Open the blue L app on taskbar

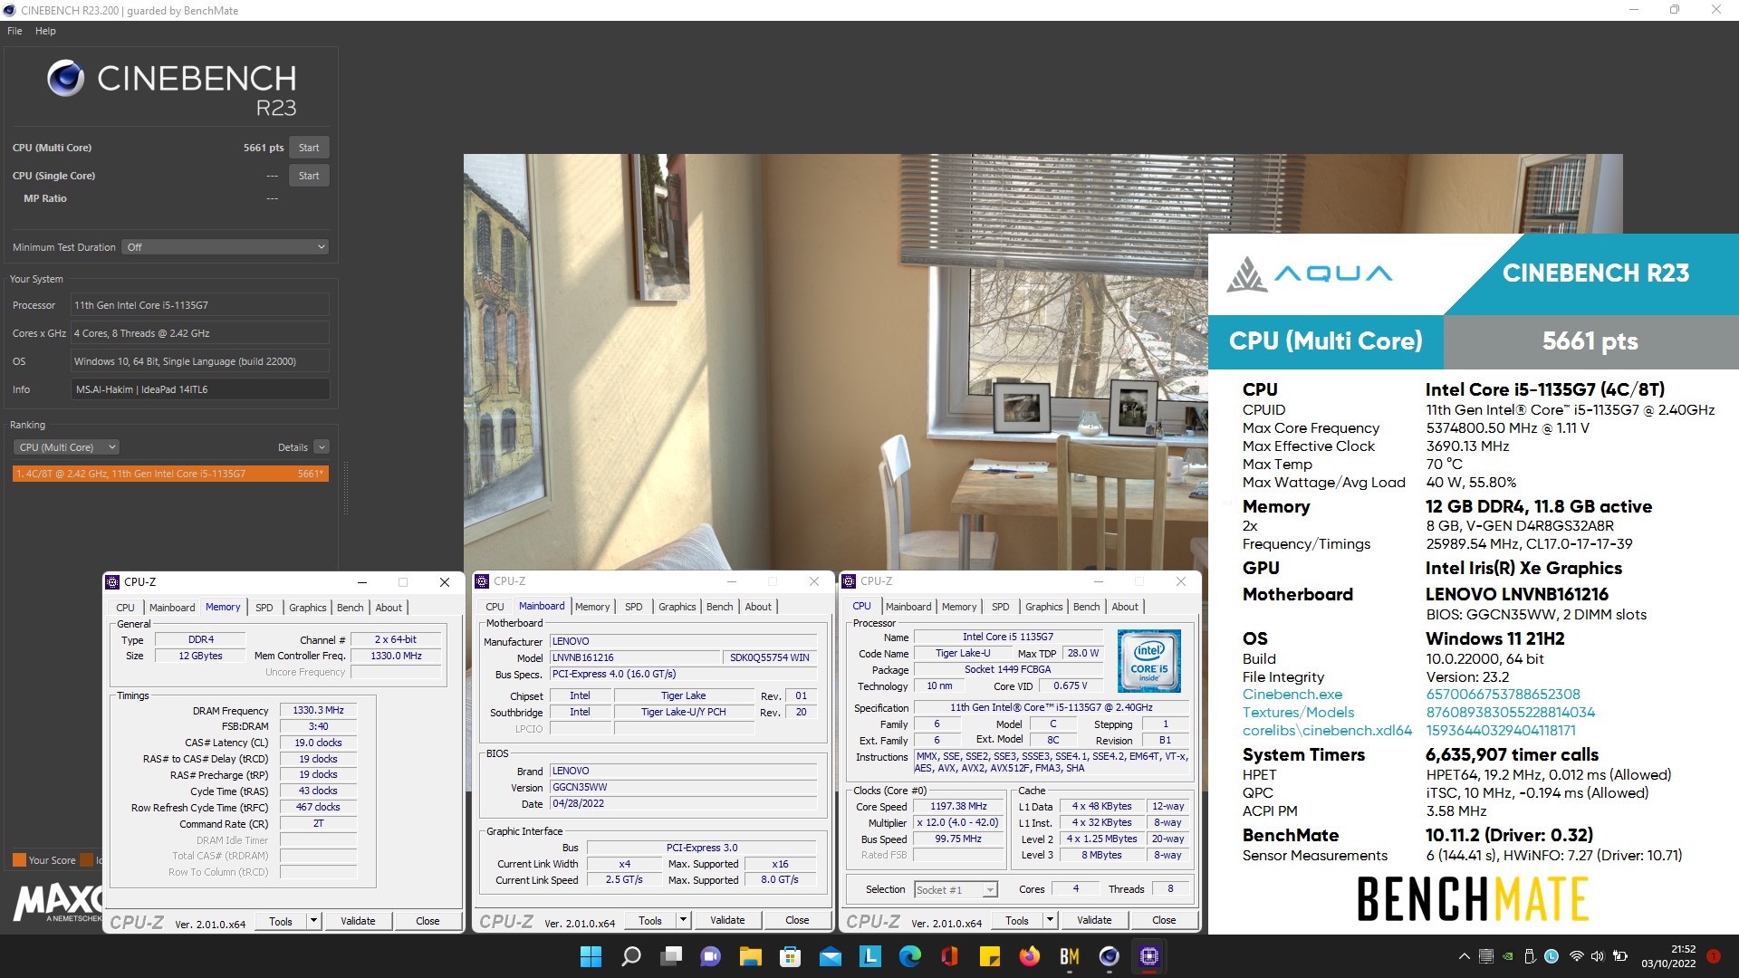pyautogui.click(x=870, y=956)
